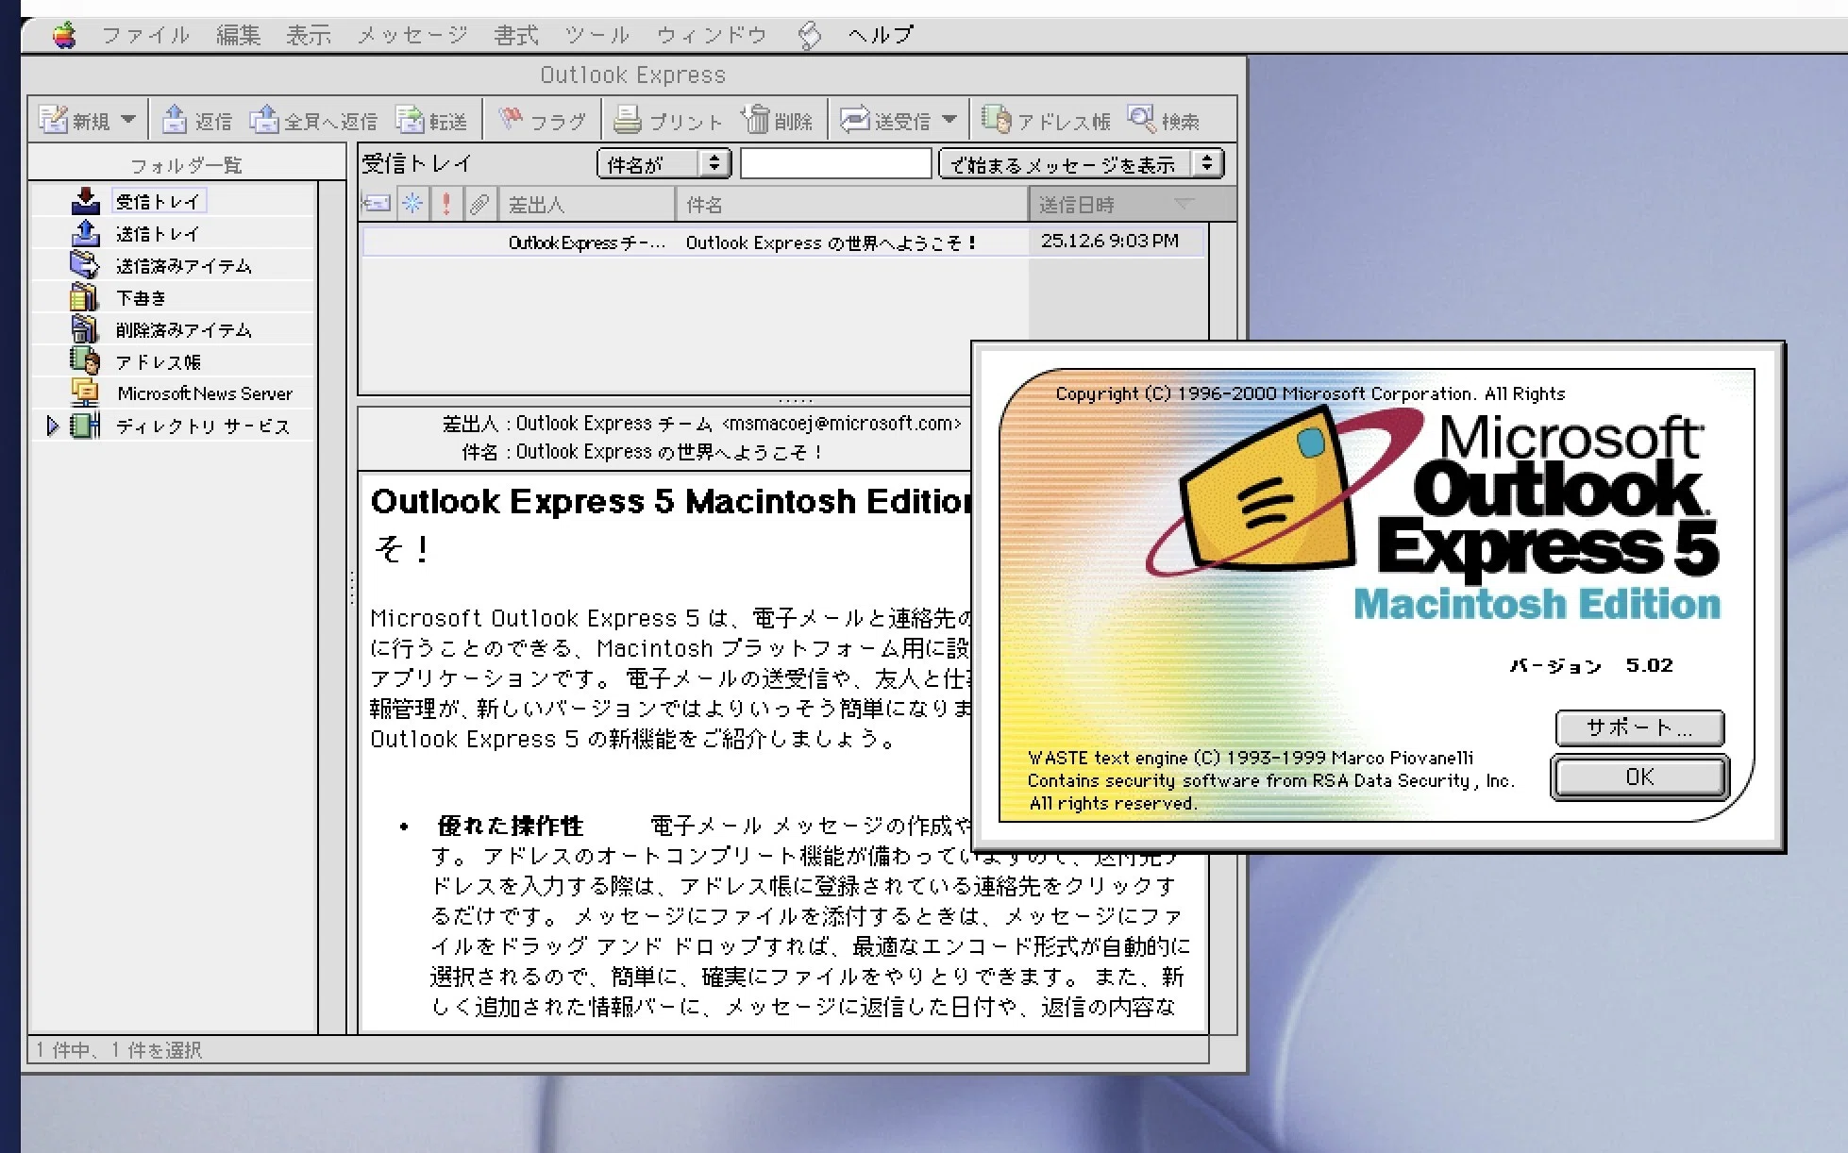The height and width of the screenshot is (1153, 1848).
Task: Open the ヘルプ menu
Action: click(881, 36)
